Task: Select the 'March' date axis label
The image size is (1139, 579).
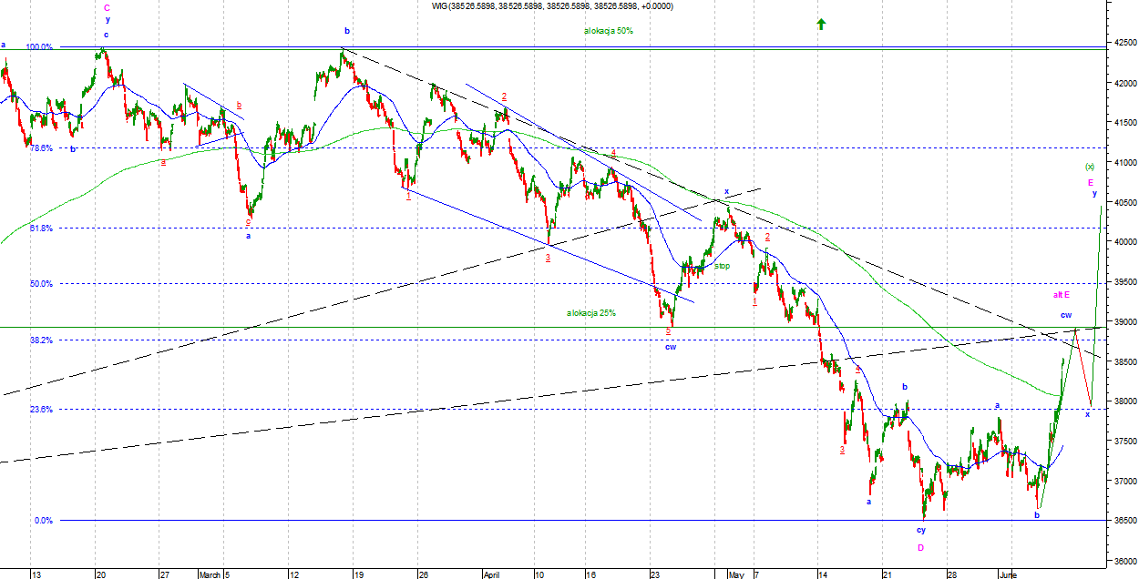Action: tap(210, 574)
